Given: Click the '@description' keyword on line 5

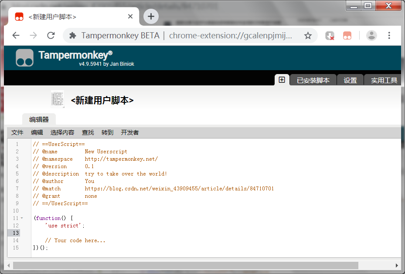Looking at the screenshot, I should click(x=61, y=174).
